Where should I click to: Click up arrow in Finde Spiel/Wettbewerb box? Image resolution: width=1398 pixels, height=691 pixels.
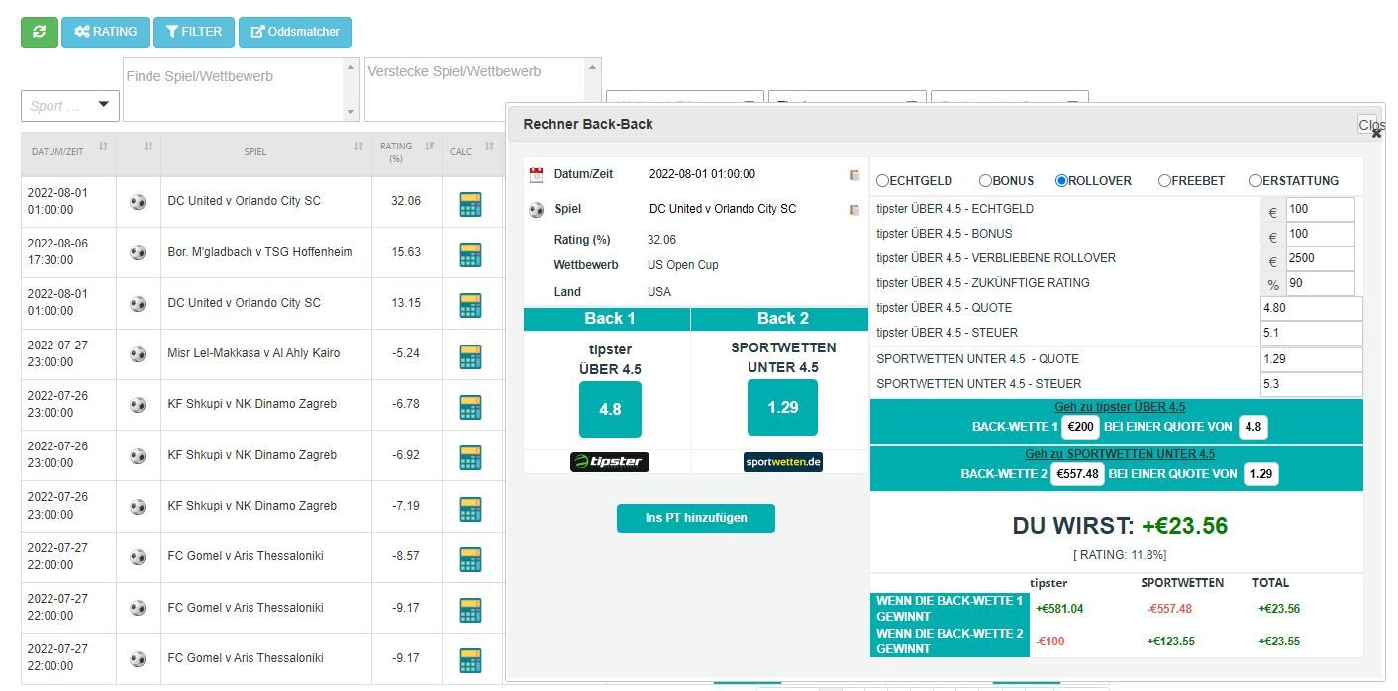[x=350, y=67]
